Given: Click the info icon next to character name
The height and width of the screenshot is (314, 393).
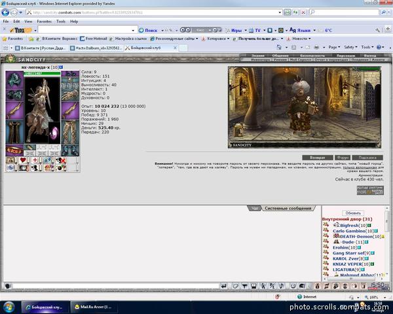Looking at the screenshot, I should coord(61,67).
